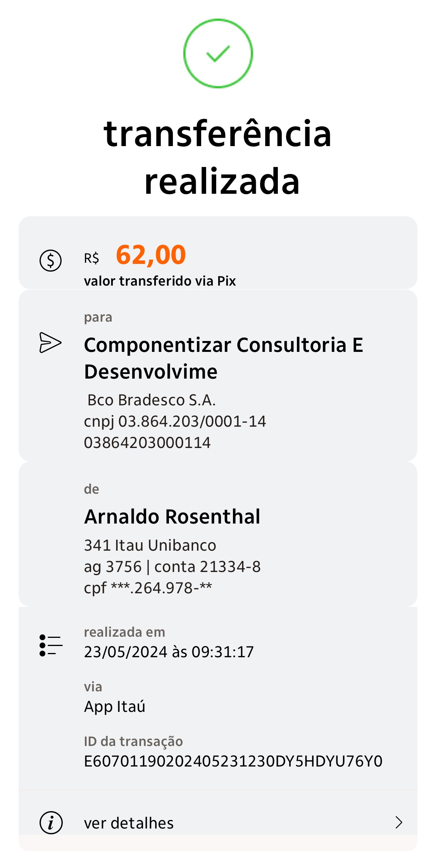Expand details with the right chevron
Screen dimensions: 436x851
tap(398, 822)
